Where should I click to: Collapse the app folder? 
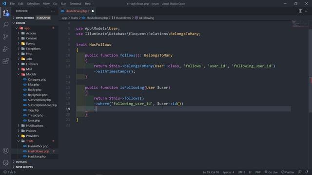pos(35,28)
